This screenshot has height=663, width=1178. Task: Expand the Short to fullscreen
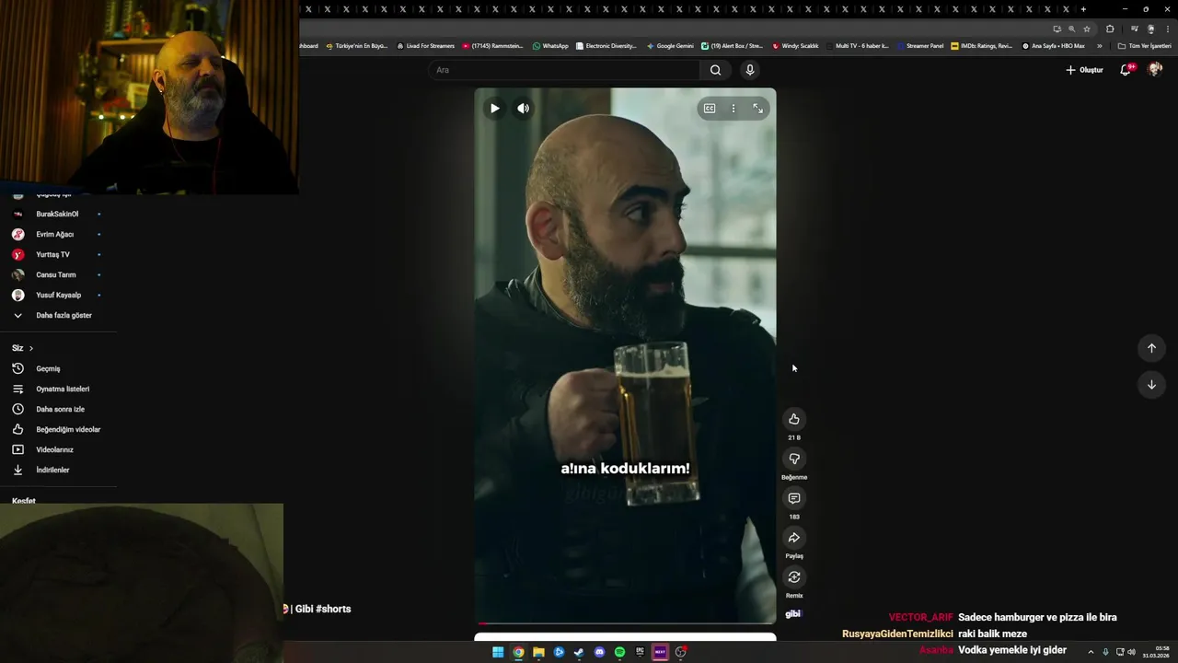pyautogui.click(x=757, y=109)
